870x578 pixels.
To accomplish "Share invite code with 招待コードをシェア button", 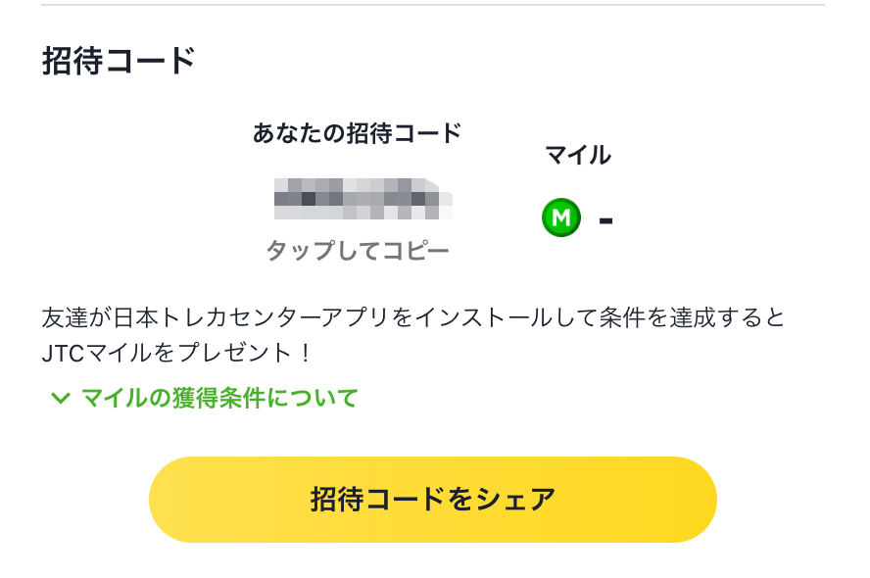I will pyautogui.click(x=433, y=500).
